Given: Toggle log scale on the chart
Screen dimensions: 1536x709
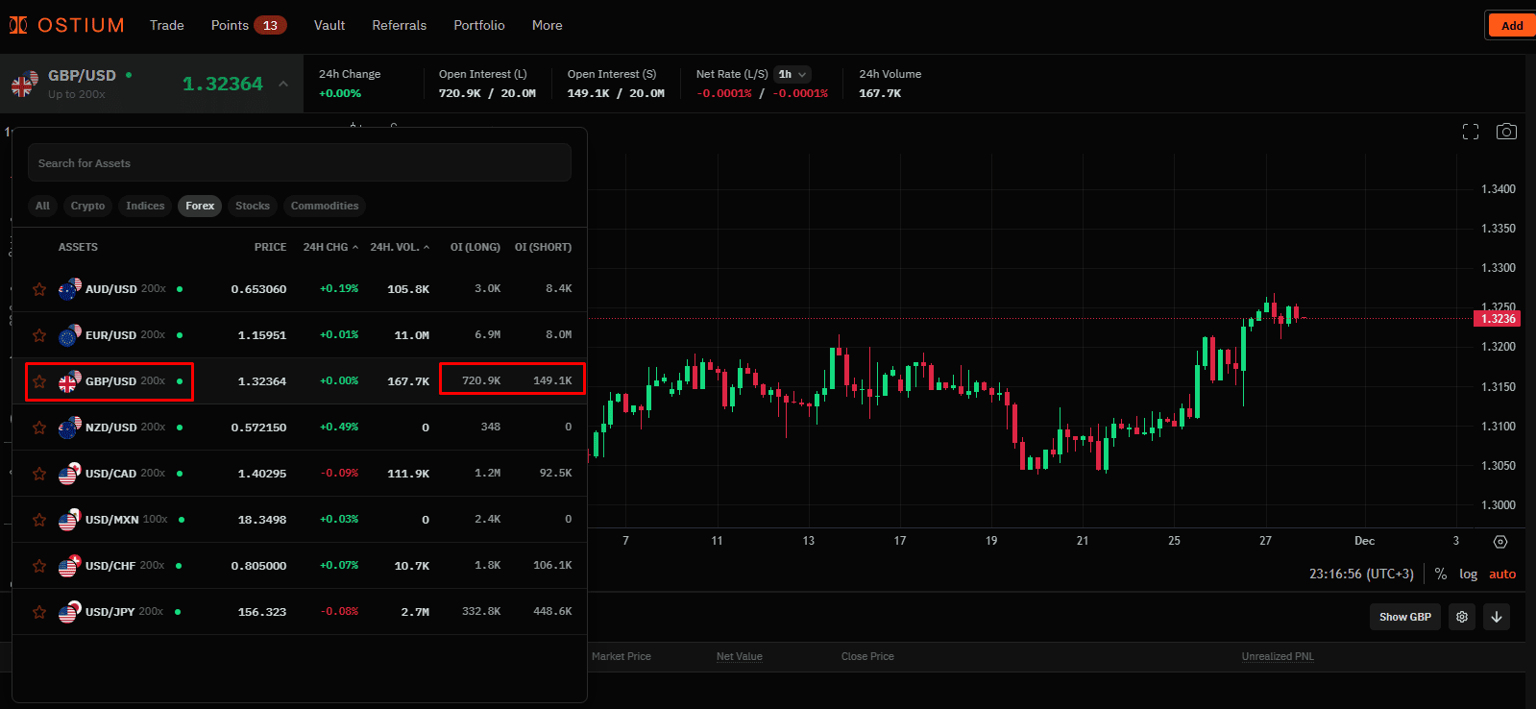Looking at the screenshot, I should (1468, 574).
